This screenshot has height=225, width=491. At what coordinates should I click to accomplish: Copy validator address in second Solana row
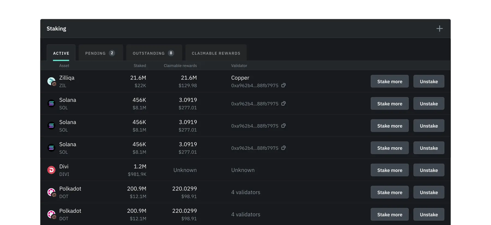pyautogui.click(x=283, y=126)
